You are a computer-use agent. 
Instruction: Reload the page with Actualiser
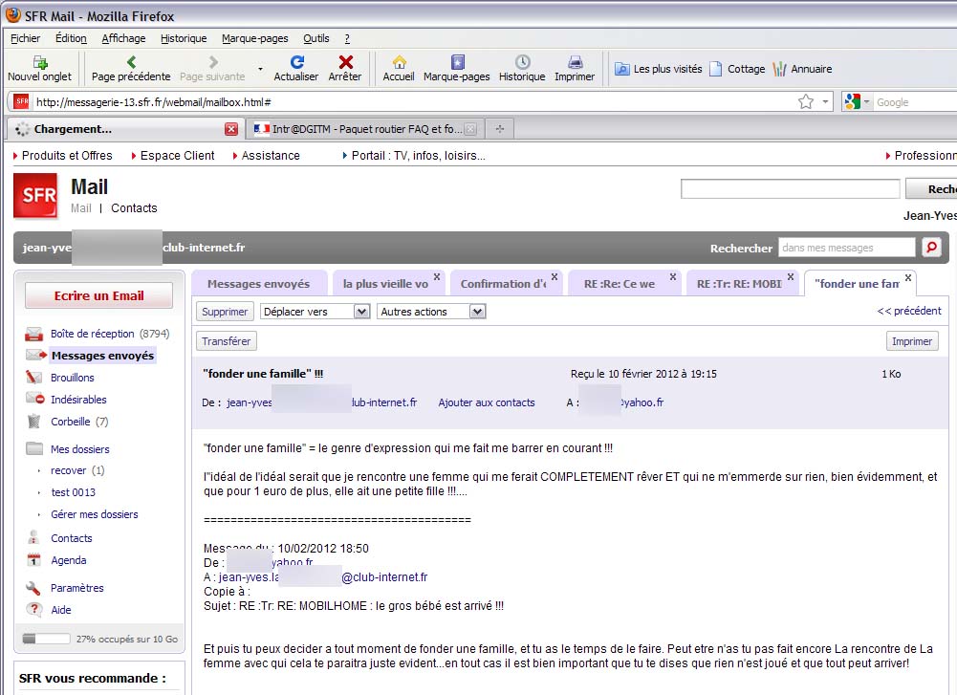296,68
